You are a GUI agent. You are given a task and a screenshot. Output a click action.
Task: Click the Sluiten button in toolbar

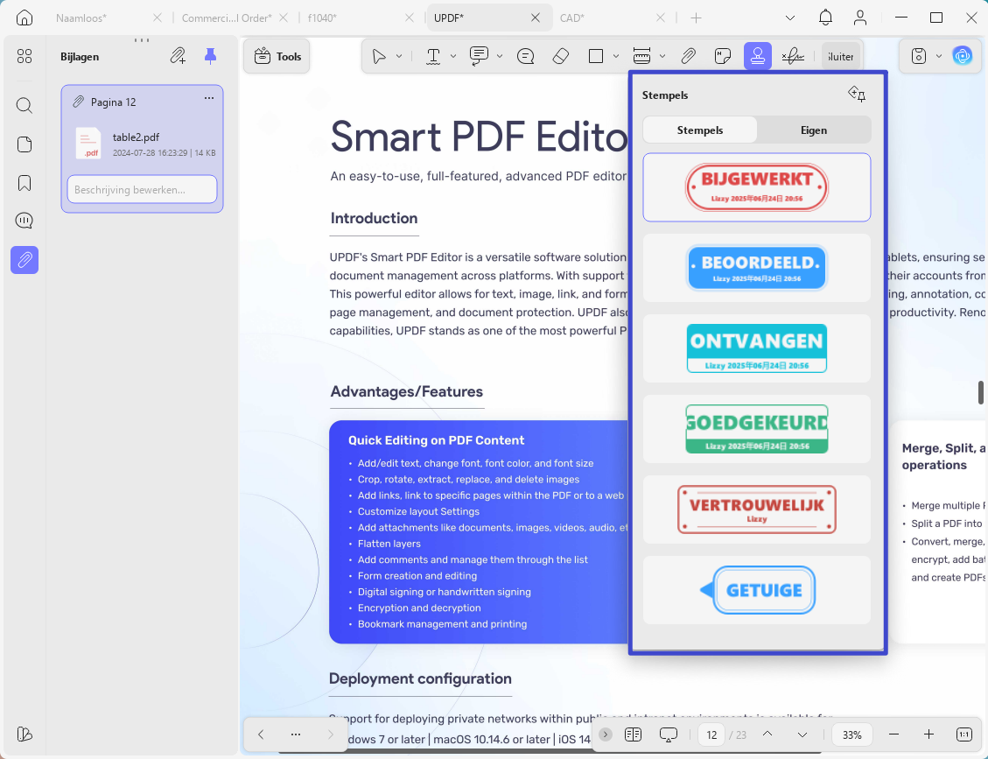pos(840,56)
